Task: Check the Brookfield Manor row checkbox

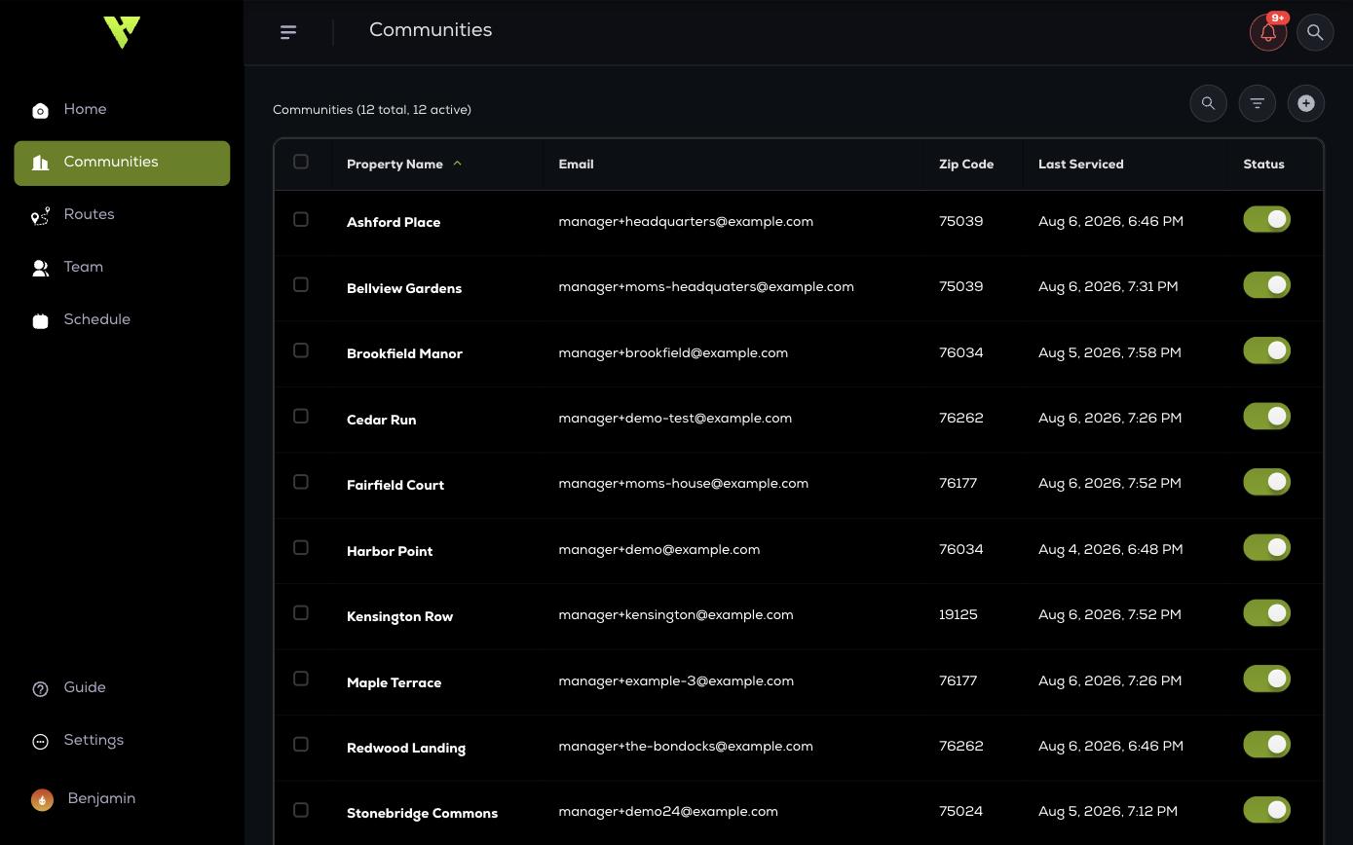Action: pyautogui.click(x=301, y=350)
